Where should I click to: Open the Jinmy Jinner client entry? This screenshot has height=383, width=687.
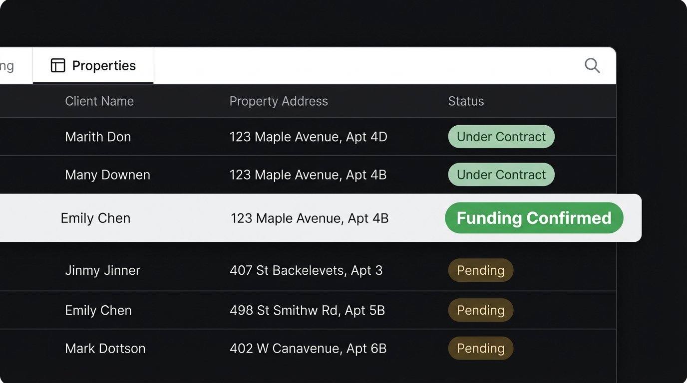(102, 270)
